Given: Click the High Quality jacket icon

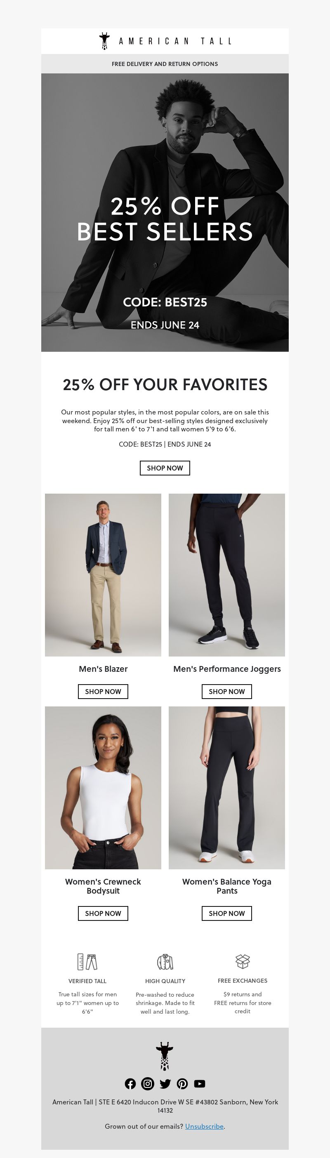Looking at the screenshot, I should pos(165,962).
